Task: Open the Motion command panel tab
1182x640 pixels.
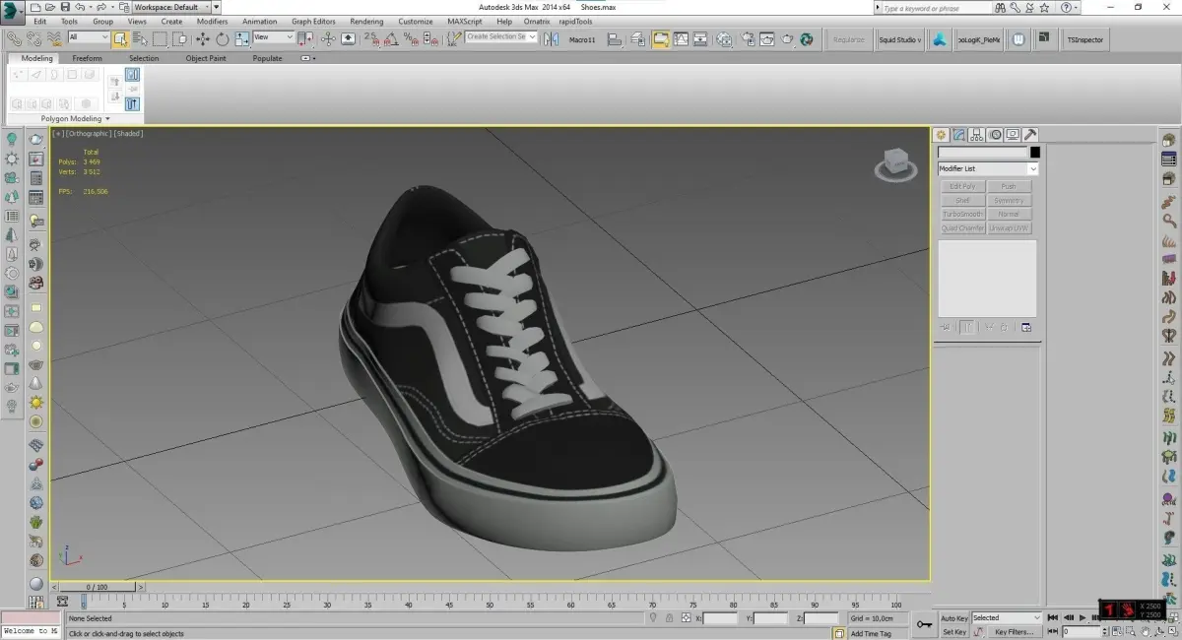Action: click(x=996, y=135)
